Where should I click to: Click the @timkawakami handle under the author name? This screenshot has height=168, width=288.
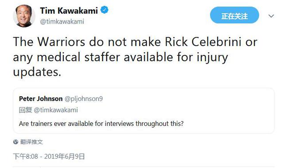tap(62, 22)
